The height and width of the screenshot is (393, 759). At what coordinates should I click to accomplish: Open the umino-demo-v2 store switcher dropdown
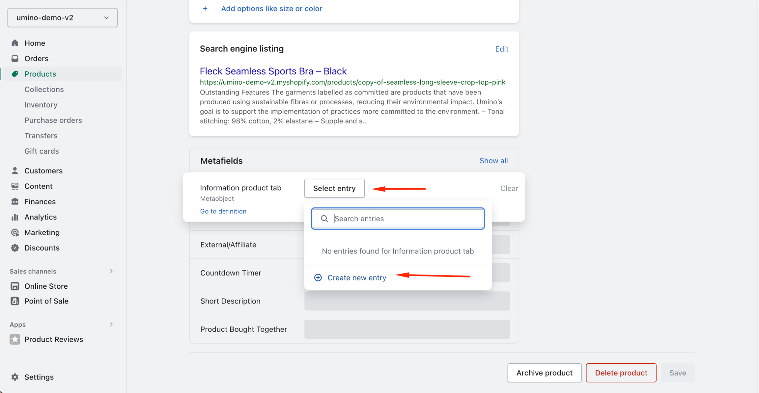coord(63,18)
